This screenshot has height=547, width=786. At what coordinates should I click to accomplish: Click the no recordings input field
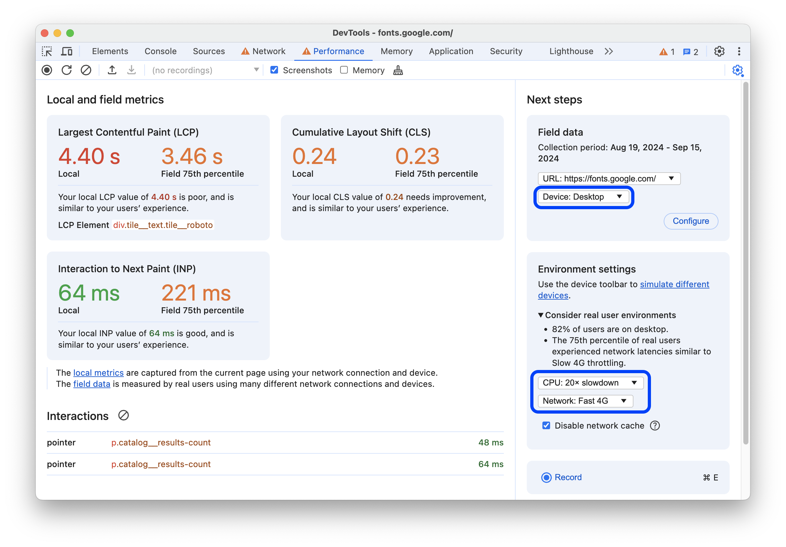pos(203,70)
